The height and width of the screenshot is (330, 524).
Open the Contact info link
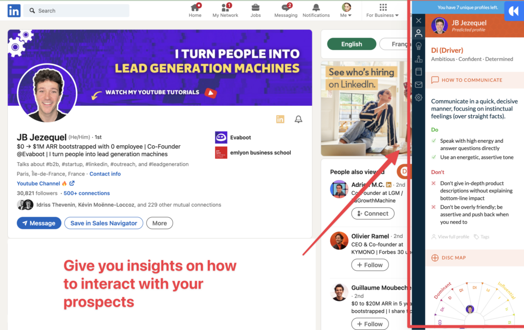pos(105,173)
